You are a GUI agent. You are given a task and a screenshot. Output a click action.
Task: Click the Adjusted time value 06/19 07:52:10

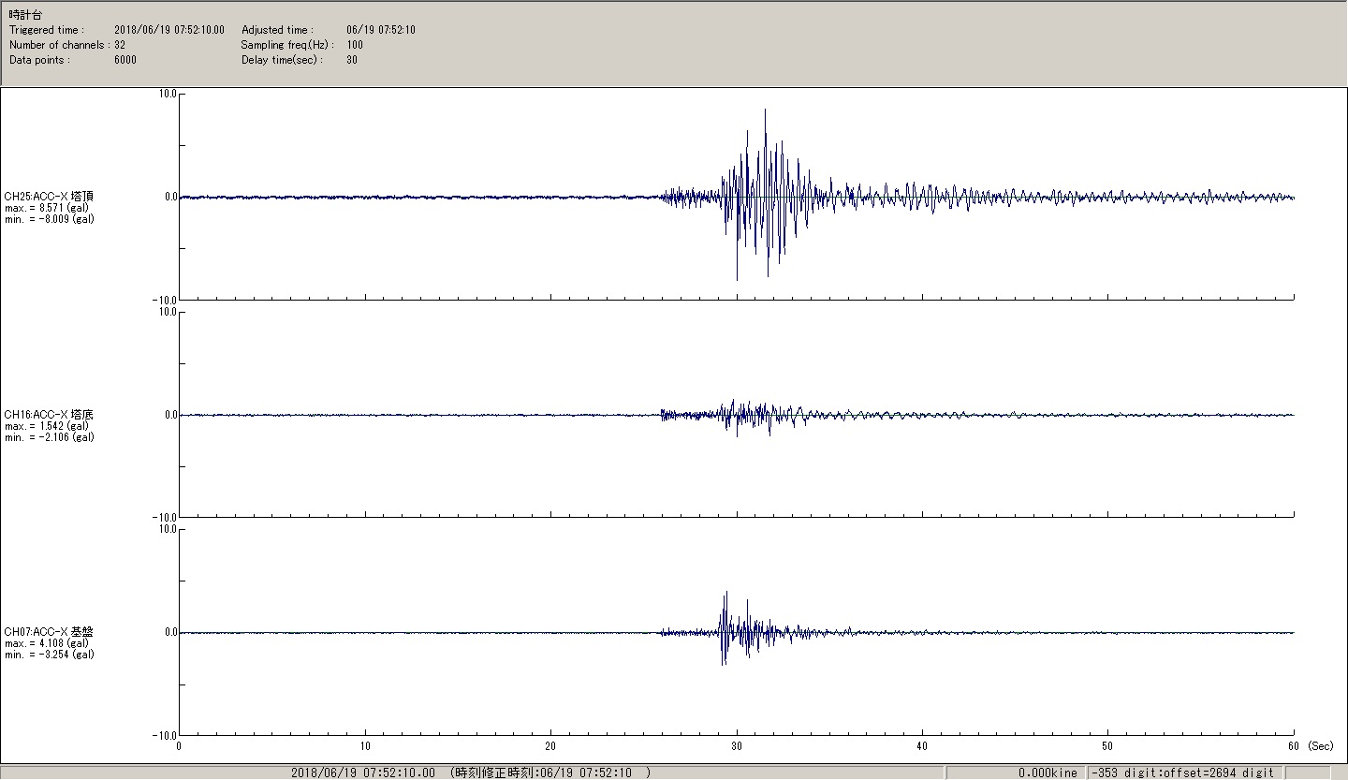tap(381, 30)
